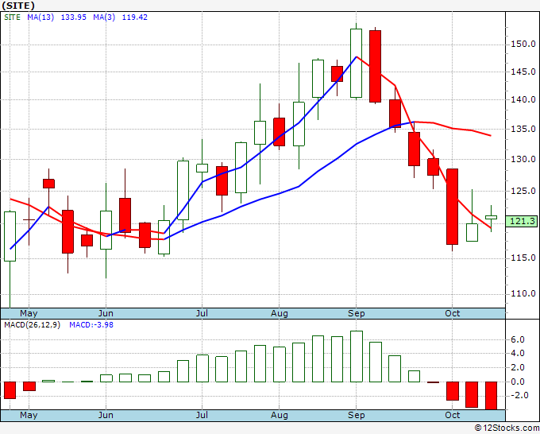This screenshot has width=540, height=434.
Task: Click the 110.0 price axis label
Action: pyautogui.click(x=523, y=293)
